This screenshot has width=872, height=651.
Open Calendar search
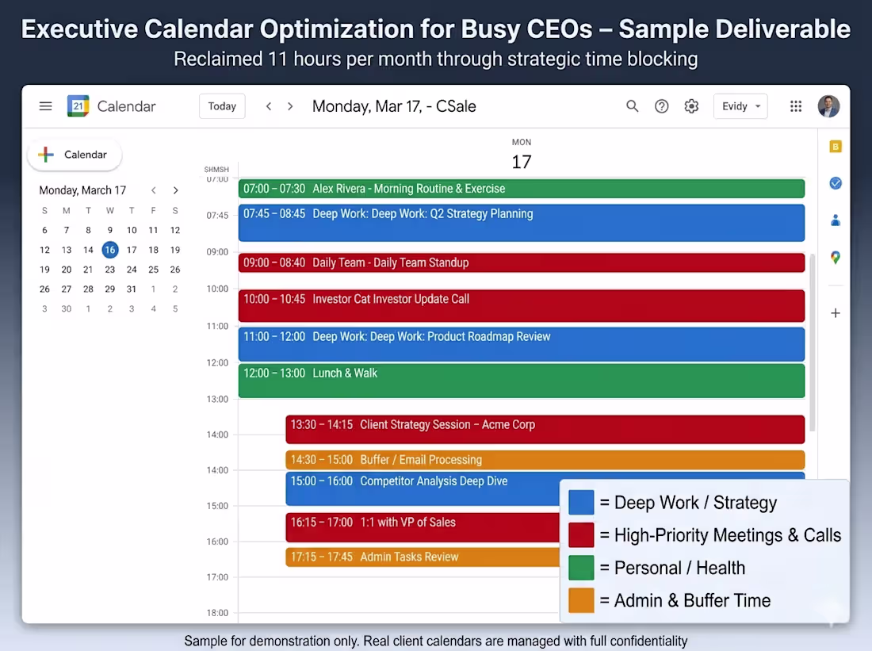coord(632,105)
